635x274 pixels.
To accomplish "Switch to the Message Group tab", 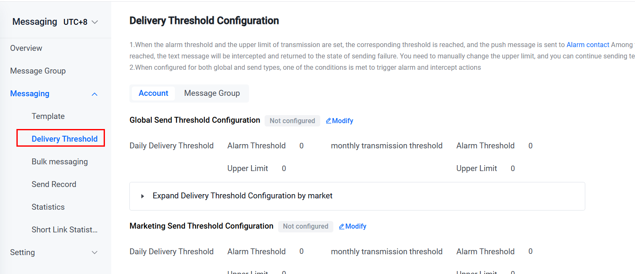I will pyautogui.click(x=212, y=93).
